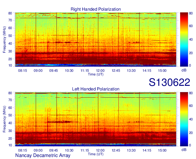The width and height of the screenshot is (196, 159).
Task: Click the top plot's color scale bar
Action: (x=184, y=39)
